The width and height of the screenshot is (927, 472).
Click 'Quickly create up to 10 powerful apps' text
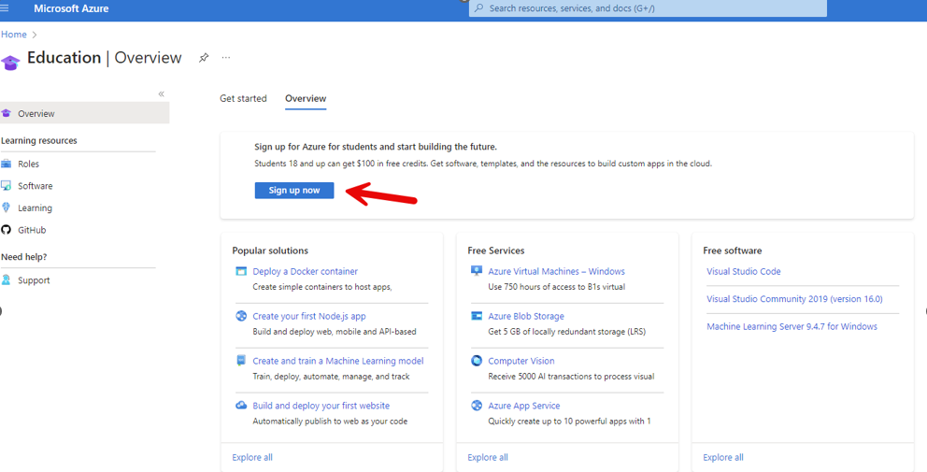[569, 422]
